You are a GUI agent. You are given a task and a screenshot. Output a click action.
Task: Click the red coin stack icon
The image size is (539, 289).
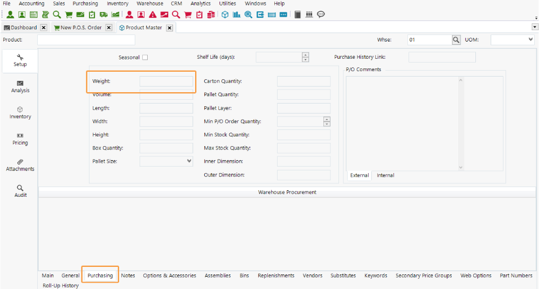(211, 15)
